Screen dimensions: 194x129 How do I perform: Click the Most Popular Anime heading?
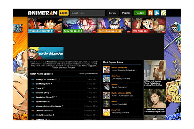click(113, 62)
